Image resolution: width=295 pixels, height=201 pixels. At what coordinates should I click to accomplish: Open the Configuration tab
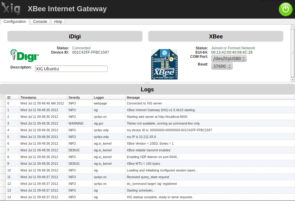[x=15, y=21]
